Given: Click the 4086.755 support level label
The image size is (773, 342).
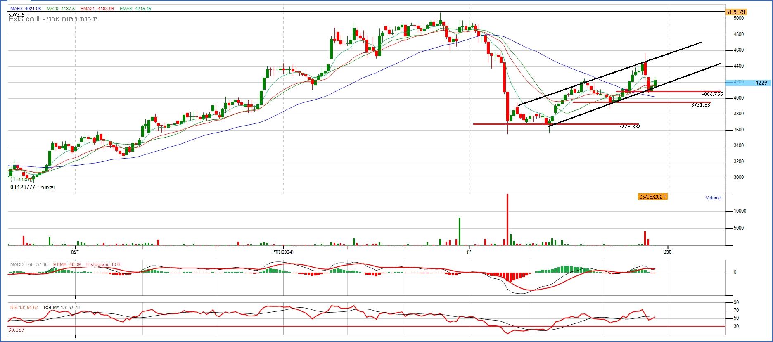Looking at the screenshot, I should [x=712, y=94].
